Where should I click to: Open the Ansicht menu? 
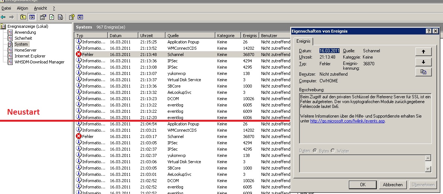tap(41, 8)
